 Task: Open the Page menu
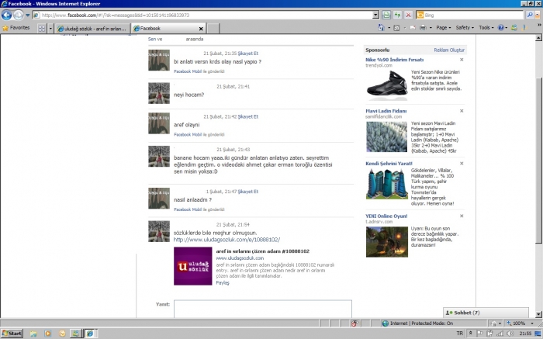tap(443, 28)
